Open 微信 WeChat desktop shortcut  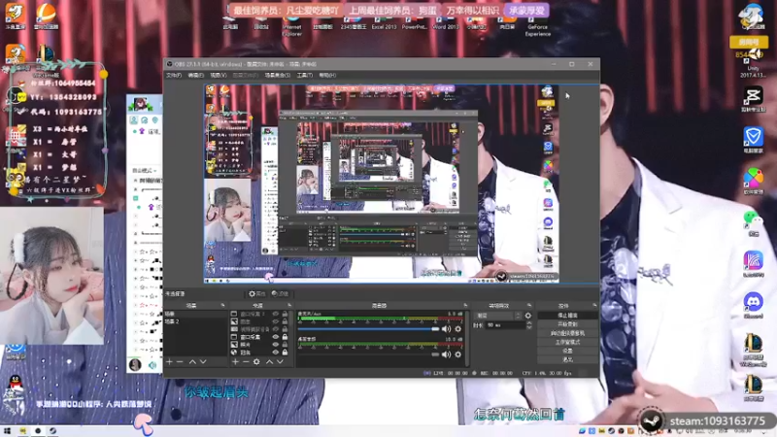(x=754, y=222)
